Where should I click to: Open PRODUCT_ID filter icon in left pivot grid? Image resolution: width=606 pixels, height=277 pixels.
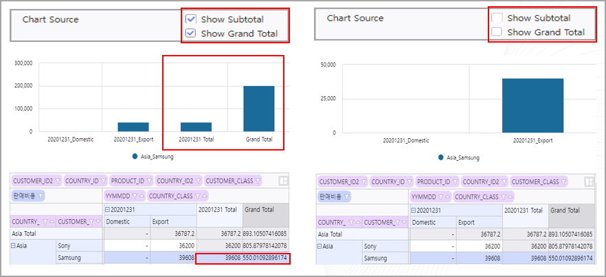pyautogui.click(x=149, y=181)
